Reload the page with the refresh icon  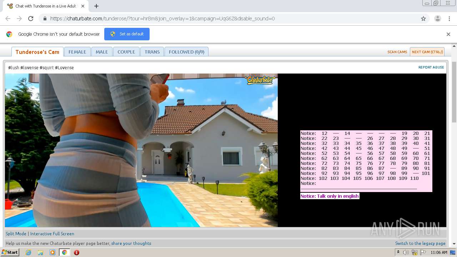31,19
